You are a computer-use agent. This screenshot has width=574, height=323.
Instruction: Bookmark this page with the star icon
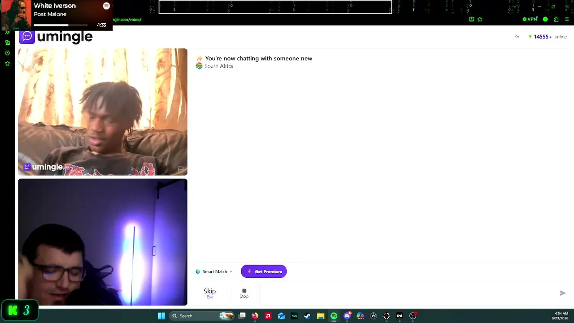click(x=480, y=19)
